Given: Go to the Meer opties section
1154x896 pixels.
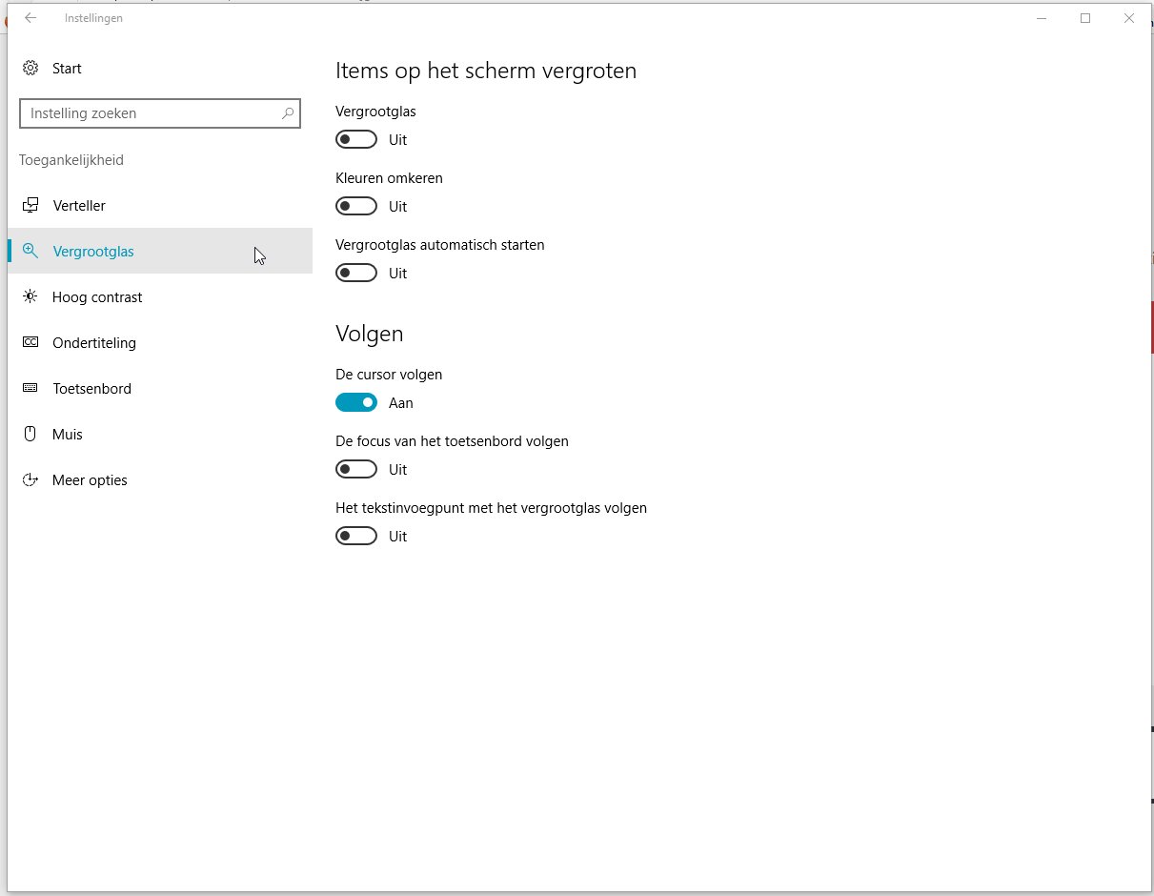Looking at the screenshot, I should point(90,480).
